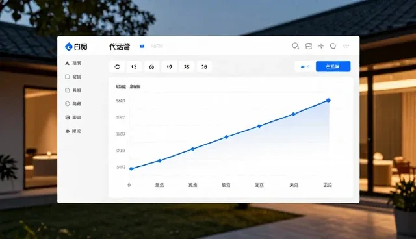Select the sidebar item with the A-shaped icon
This screenshot has width=416, height=239.
[73, 63]
